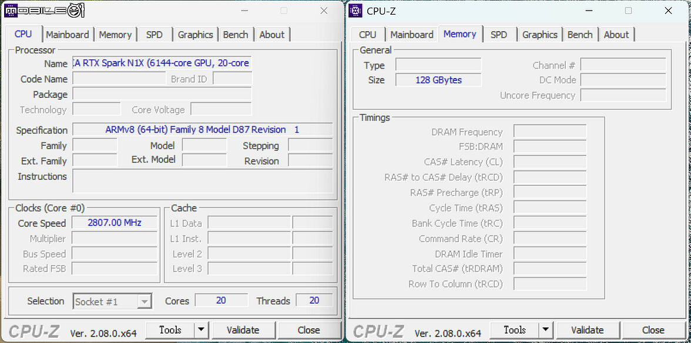Click the Mobile01 logo in left title bar
Viewport: 691px width, 343px height.
coord(44,11)
